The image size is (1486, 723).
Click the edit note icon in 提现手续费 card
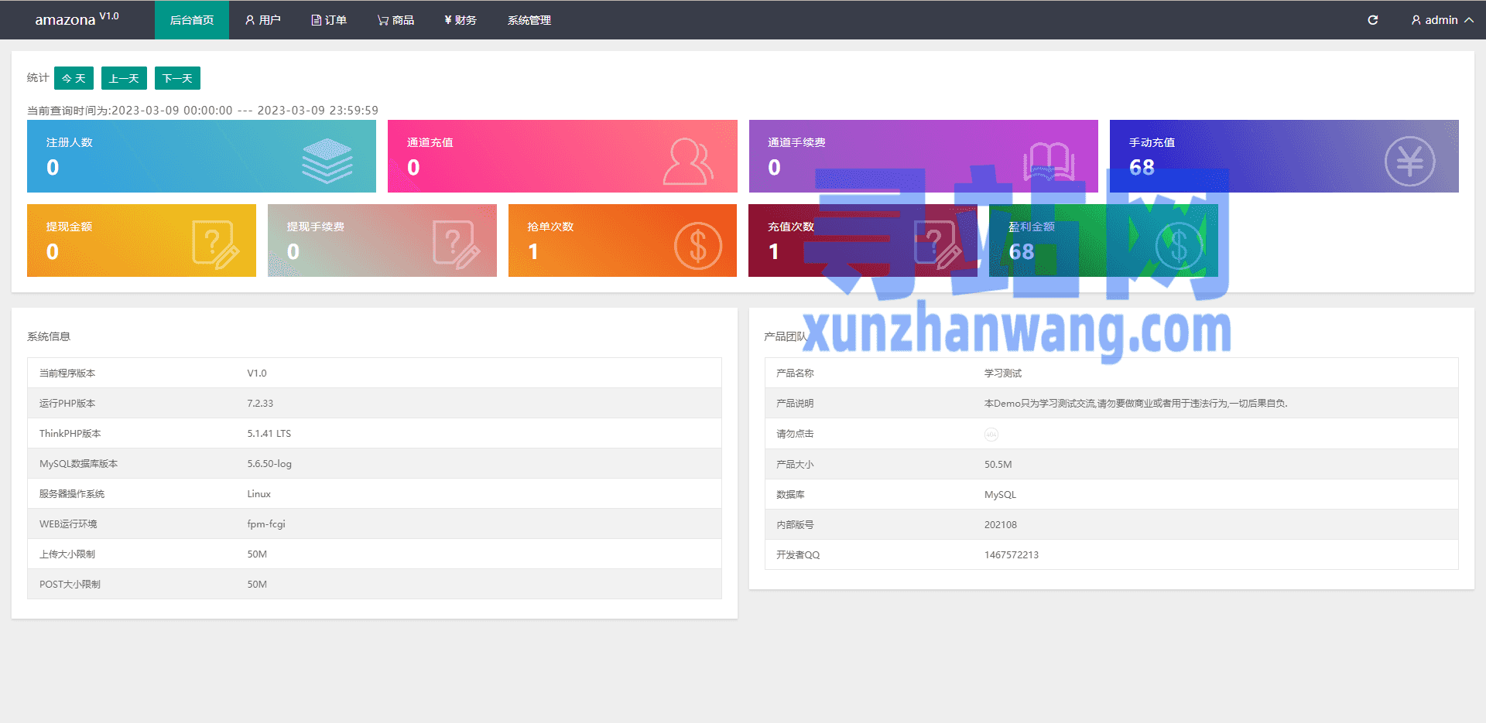click(456, 244)
